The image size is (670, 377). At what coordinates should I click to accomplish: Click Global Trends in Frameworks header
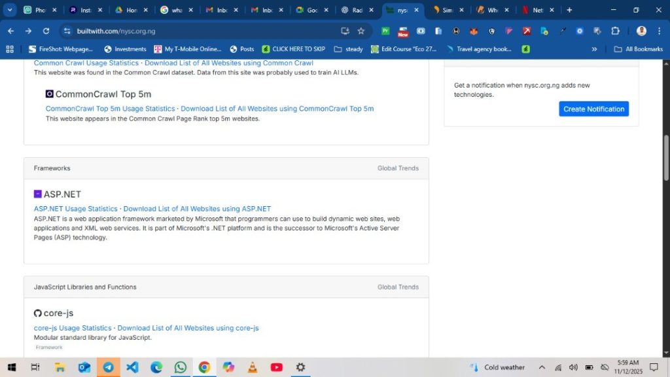[x=398, y=168]
